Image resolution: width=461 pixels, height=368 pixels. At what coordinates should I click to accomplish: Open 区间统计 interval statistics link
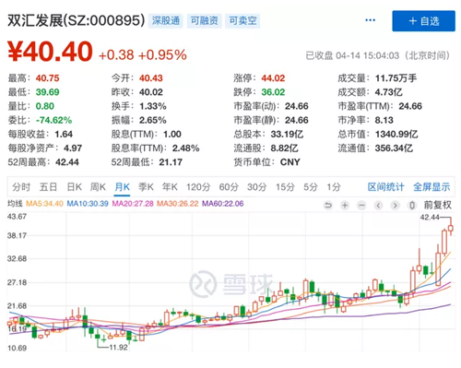pyautogui.click(x=386, y=187)
